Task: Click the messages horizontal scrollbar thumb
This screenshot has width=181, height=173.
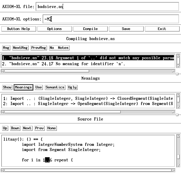Action: pos(47,71)
